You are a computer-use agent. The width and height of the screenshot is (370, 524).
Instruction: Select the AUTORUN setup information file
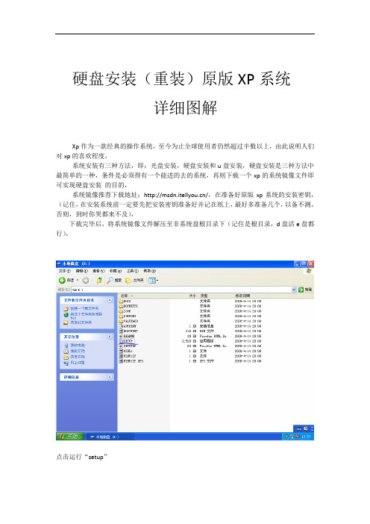point(128,326)
